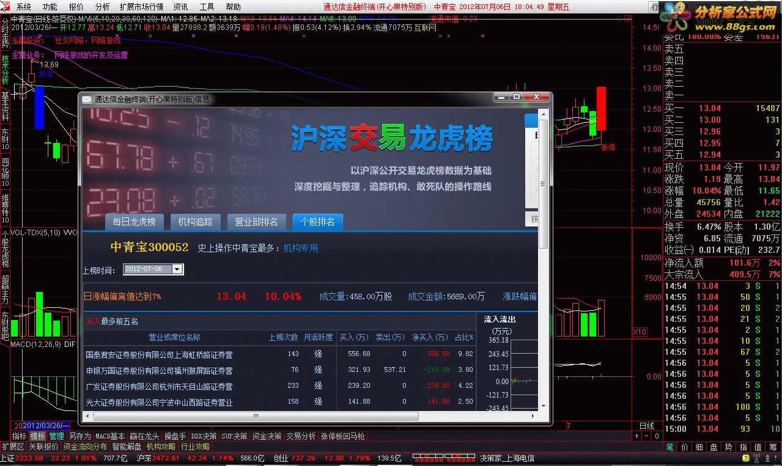Select the 势 tab in quote panel

(x=729, y=447)
